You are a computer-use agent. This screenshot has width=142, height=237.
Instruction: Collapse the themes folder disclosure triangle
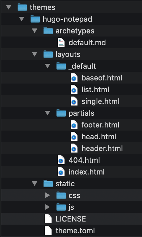9,7
